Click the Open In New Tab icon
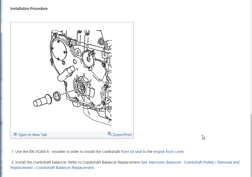The width and height of the screenshot is (252, 177). tap(15, 134)
